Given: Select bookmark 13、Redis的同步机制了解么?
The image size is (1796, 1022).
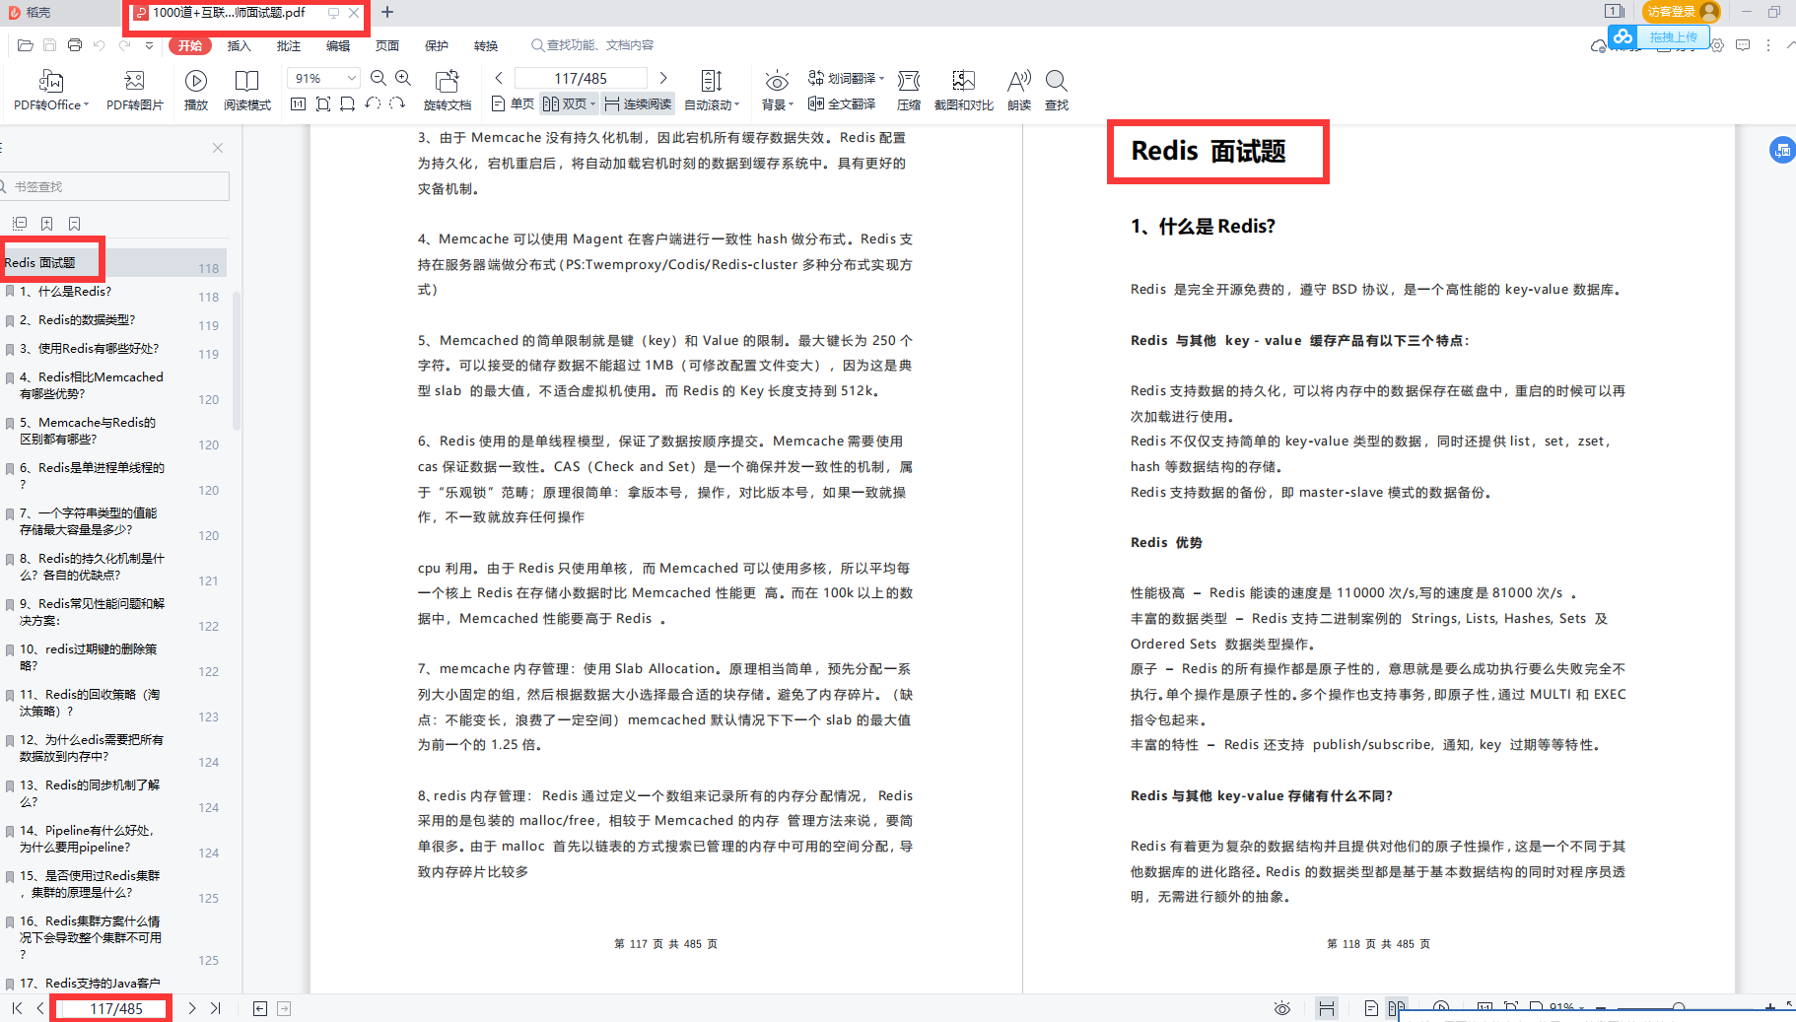Looking at the screenshot, I should 90,793.
